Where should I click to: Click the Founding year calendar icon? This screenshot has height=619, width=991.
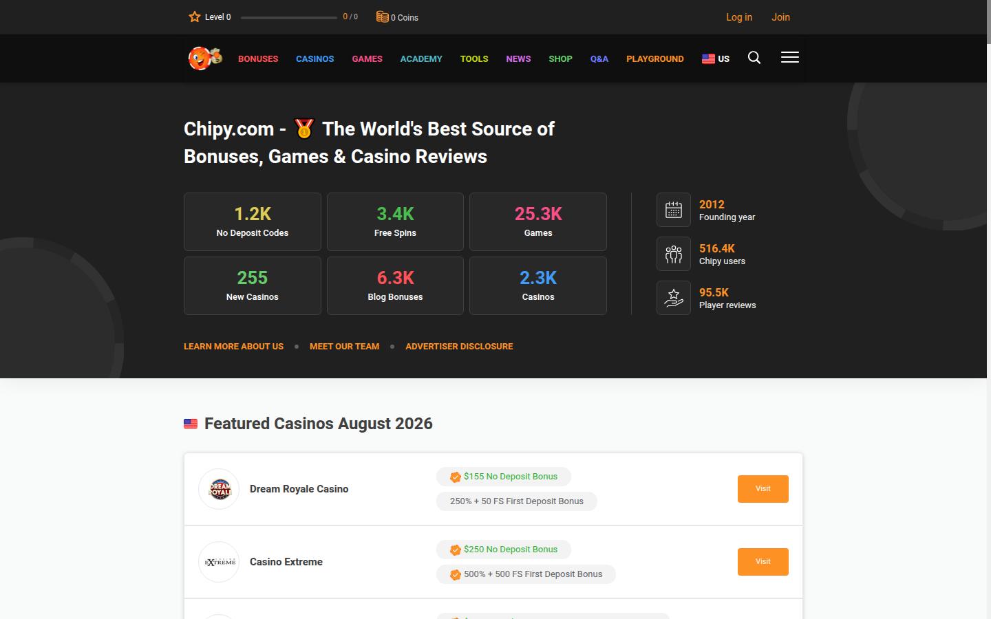point(674,210)
